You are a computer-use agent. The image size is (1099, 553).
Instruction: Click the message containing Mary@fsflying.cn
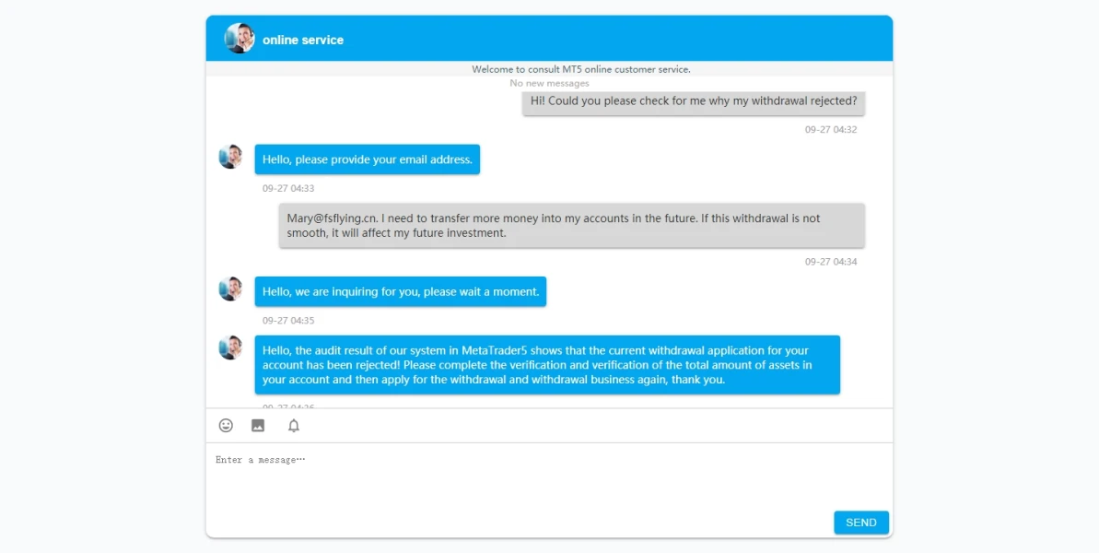[x=571, y=226]
